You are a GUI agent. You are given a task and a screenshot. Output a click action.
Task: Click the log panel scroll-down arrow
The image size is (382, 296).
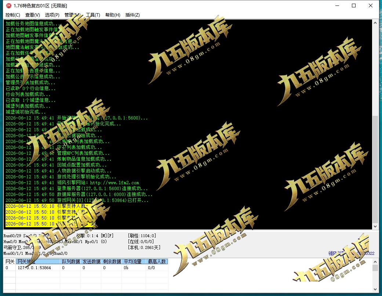[x=375, y=227]
